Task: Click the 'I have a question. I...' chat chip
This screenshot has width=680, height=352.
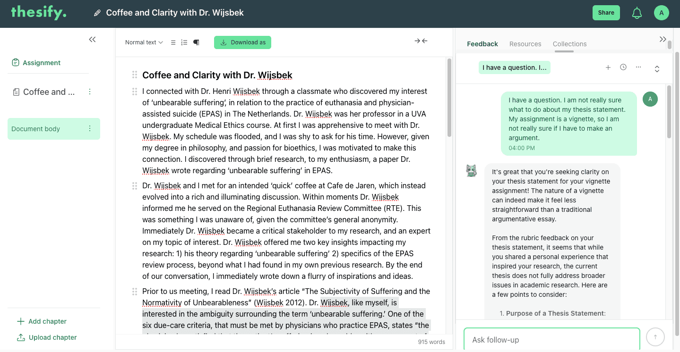Action: 514,67
